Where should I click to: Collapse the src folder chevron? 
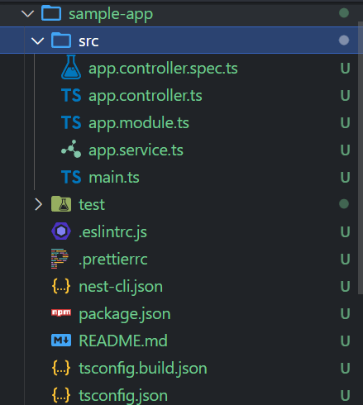(x=37, y=41)
